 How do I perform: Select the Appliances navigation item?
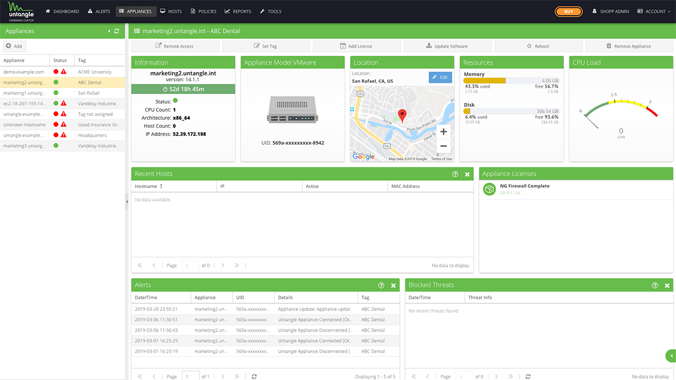pyautogui.click(x=135, y=11)
